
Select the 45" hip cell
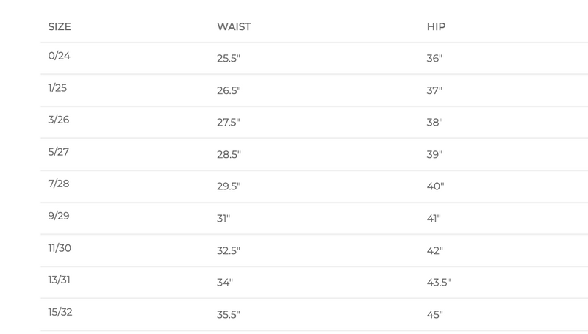pyautogui.click(x=436, y=314)
